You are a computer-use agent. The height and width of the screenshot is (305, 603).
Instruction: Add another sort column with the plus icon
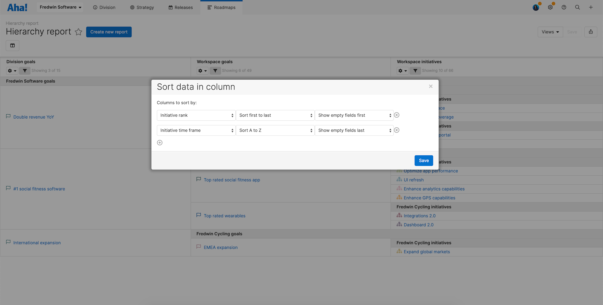[x=159, y=142]
